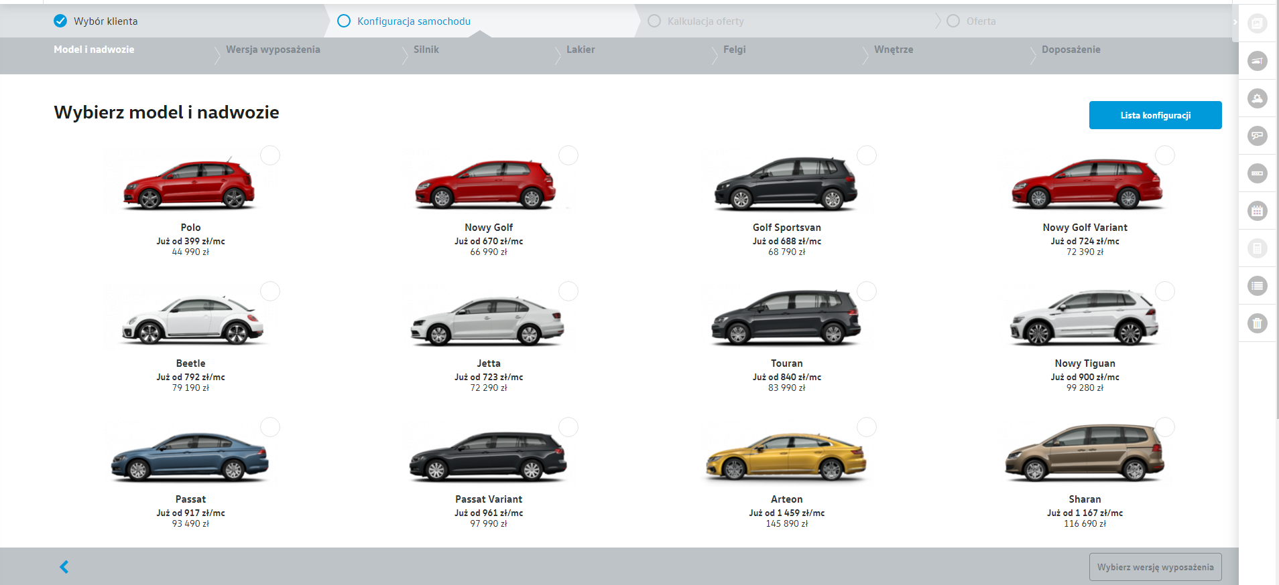Viewport: 1279px width, 585px height.
Task: Click the trash bin sidebar icon
Action: coord(1257,324)
